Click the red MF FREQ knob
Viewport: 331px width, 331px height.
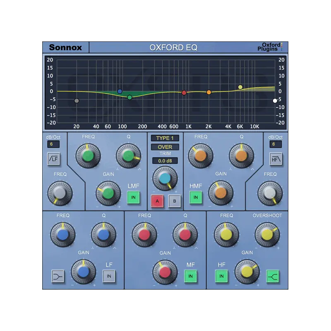[144, 235]
